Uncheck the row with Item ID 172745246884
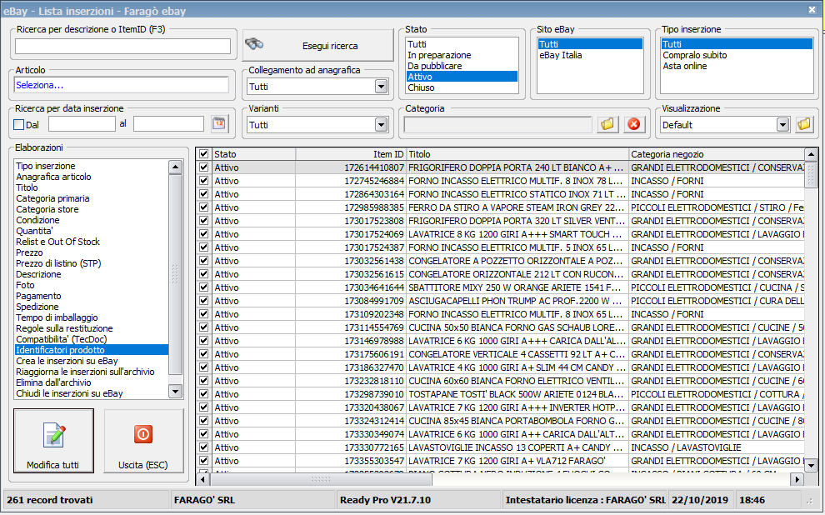Viewport: 825px width, 515px height. (203, 181)
